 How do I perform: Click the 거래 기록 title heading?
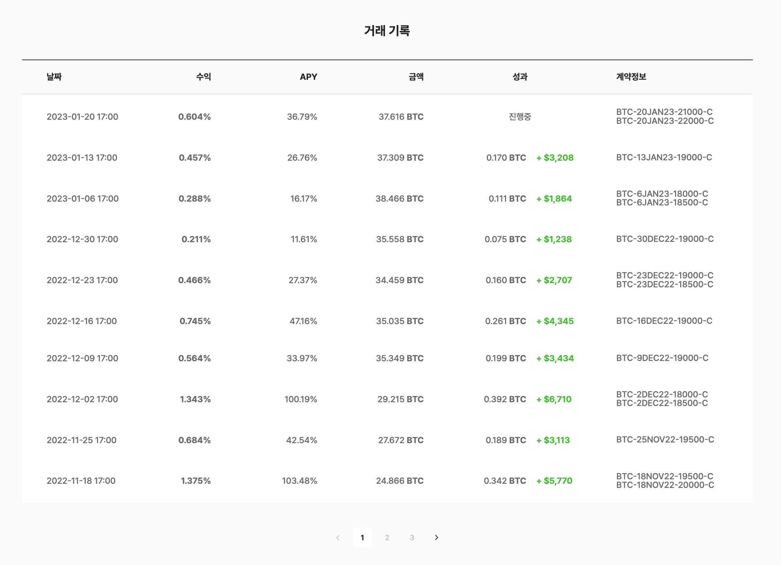click(x=387, y=31)
